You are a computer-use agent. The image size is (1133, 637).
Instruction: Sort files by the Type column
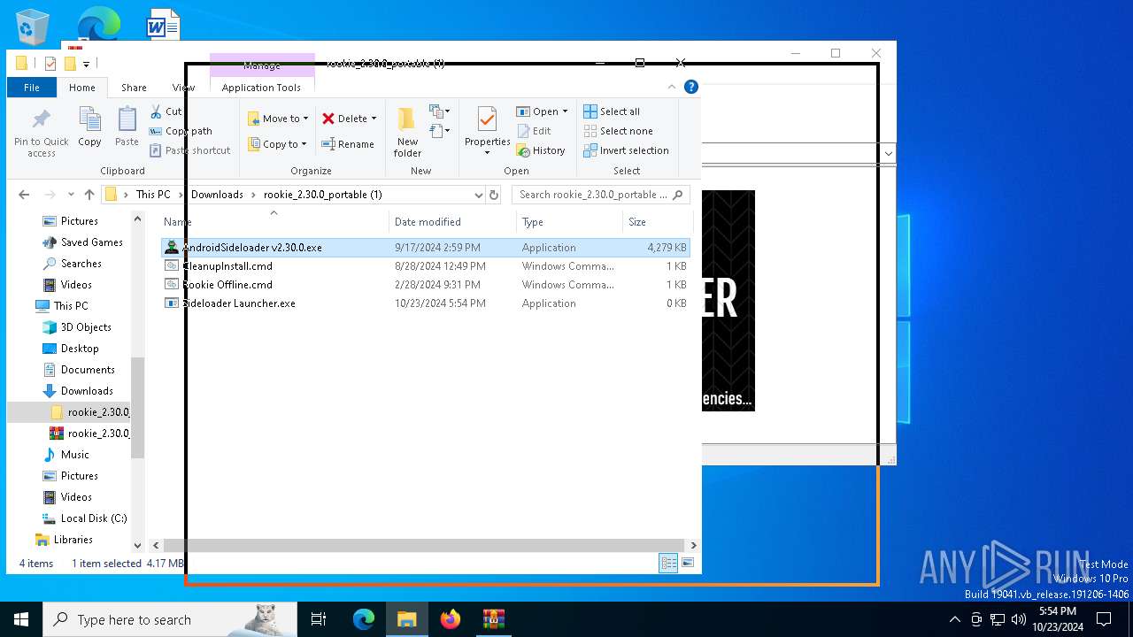569,222
